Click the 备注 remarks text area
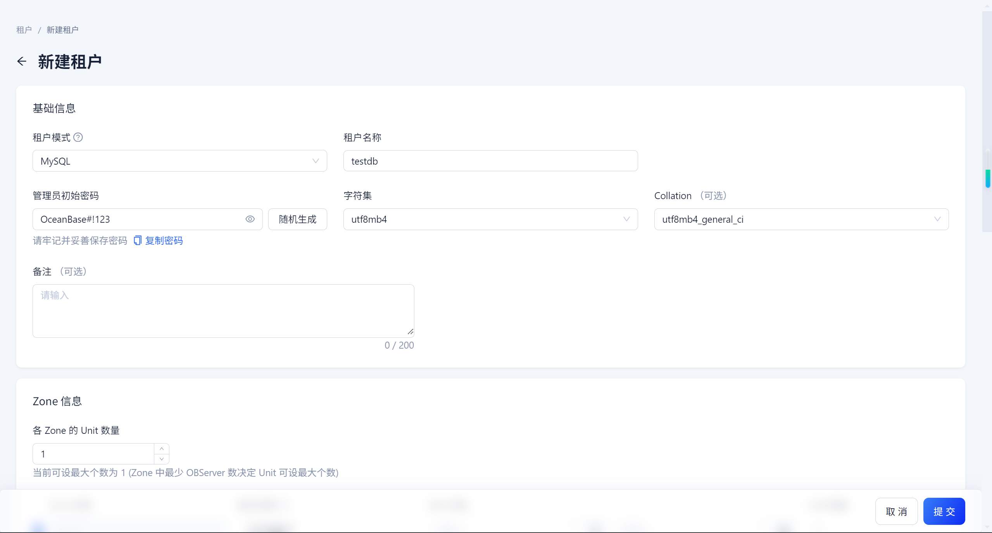This screenshot has width=992, height=533. tap(223, 311)
